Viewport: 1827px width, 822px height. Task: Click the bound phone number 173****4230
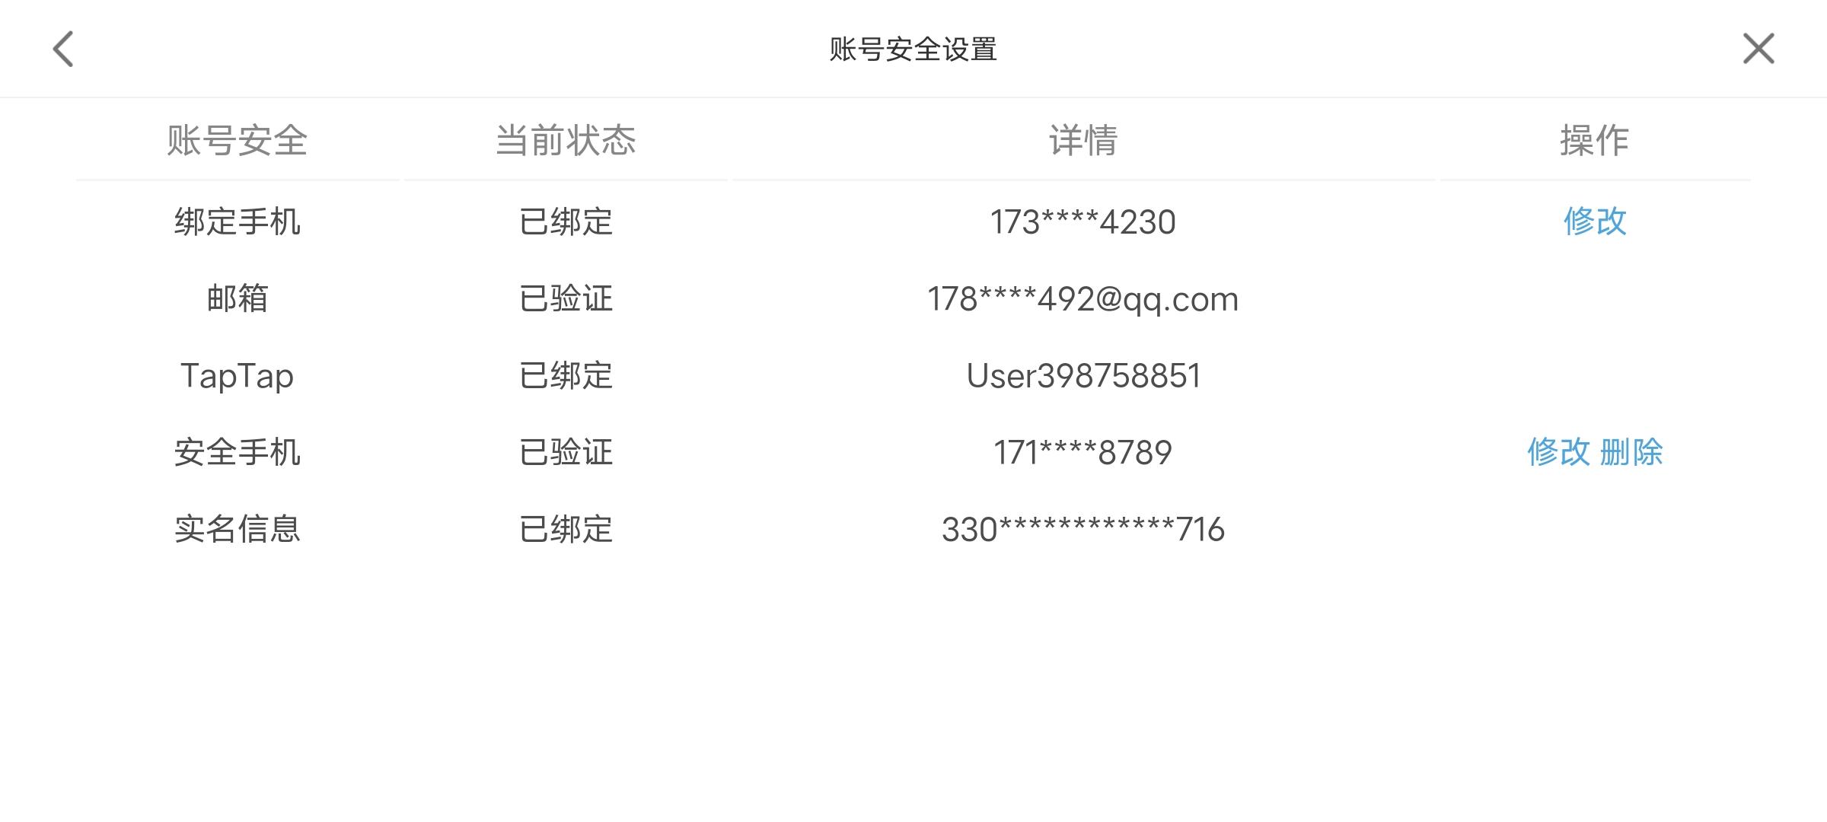click(x=1082, y=222)
